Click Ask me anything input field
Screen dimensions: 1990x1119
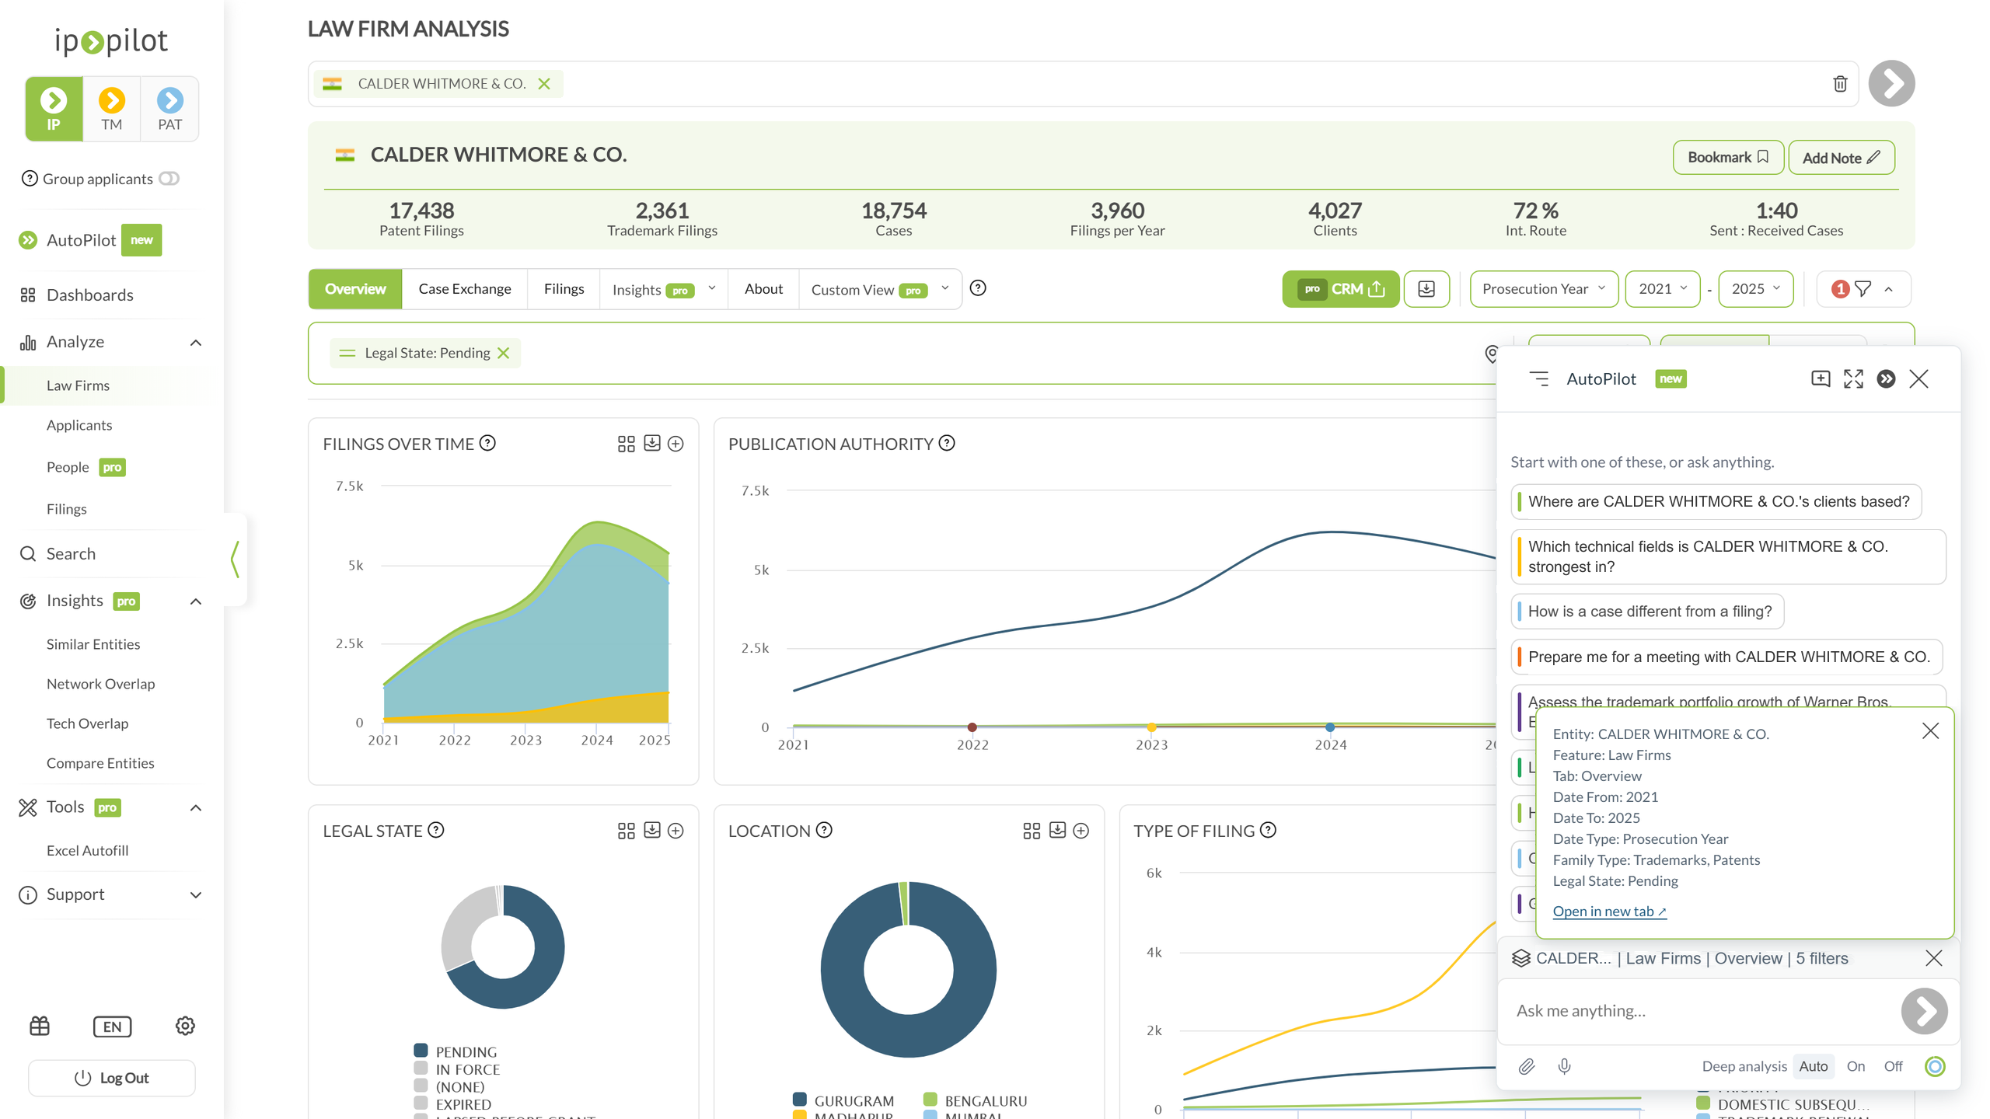[1702, 1011]
